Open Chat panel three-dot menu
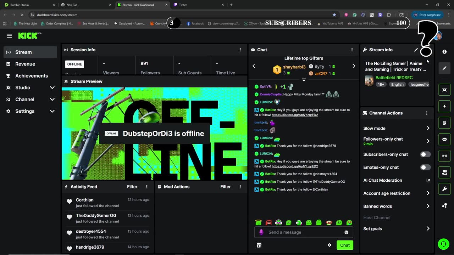This screenshot has height=255, width=454. [x=352, y=50]
